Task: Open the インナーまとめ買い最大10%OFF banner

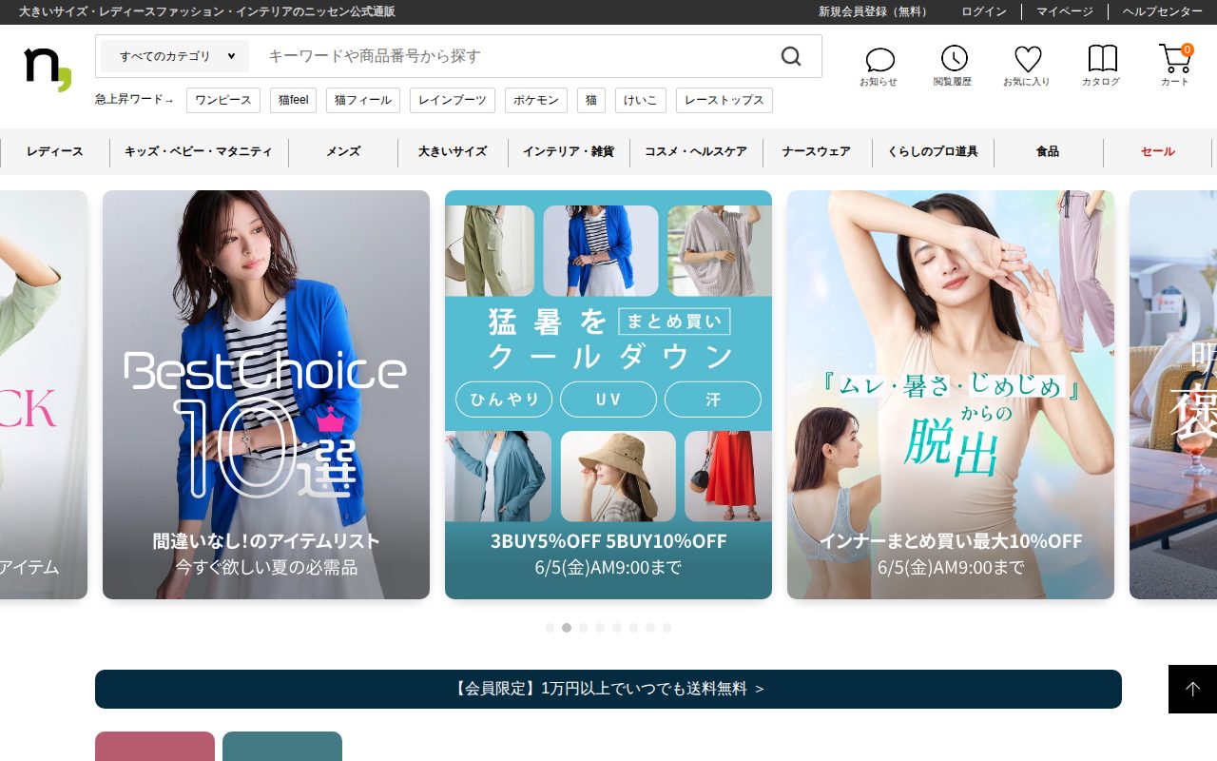Action: 951,395
